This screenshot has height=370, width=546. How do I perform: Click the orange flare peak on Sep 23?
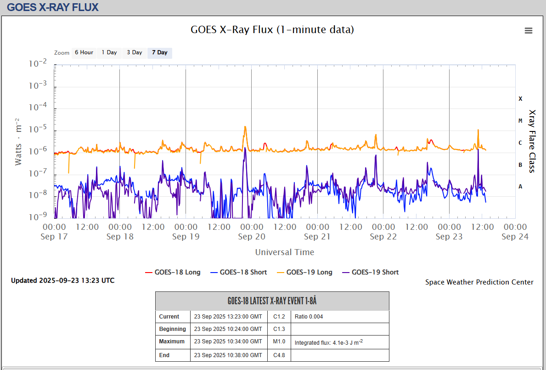pos(478,130)
